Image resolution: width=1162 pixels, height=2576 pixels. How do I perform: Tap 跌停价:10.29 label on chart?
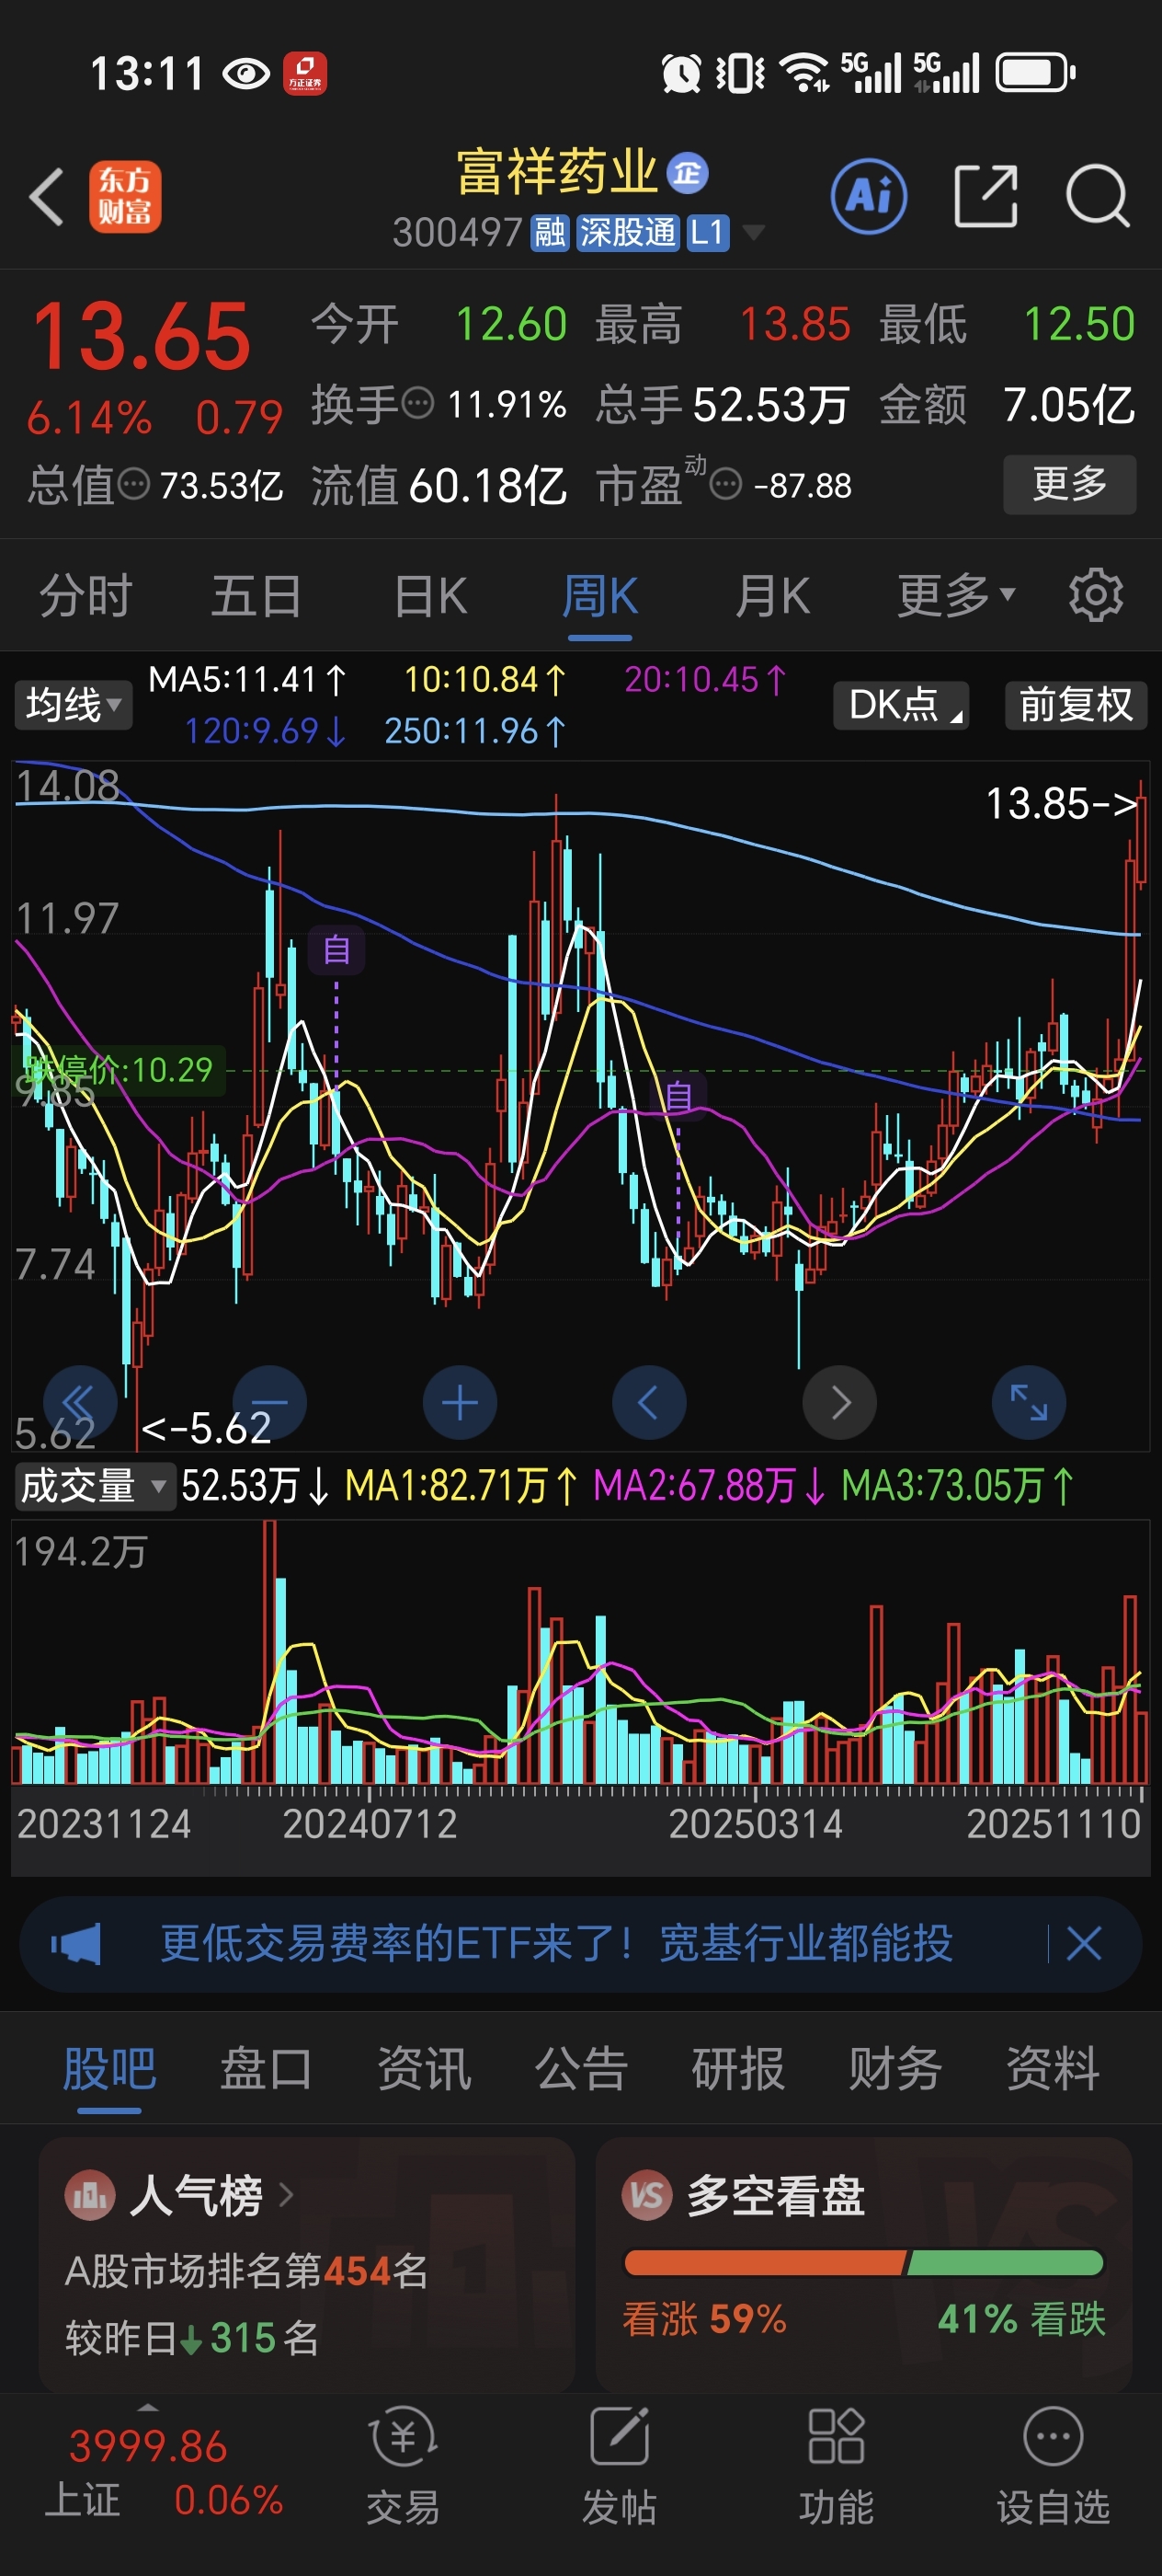click(x=118, y=1070)
